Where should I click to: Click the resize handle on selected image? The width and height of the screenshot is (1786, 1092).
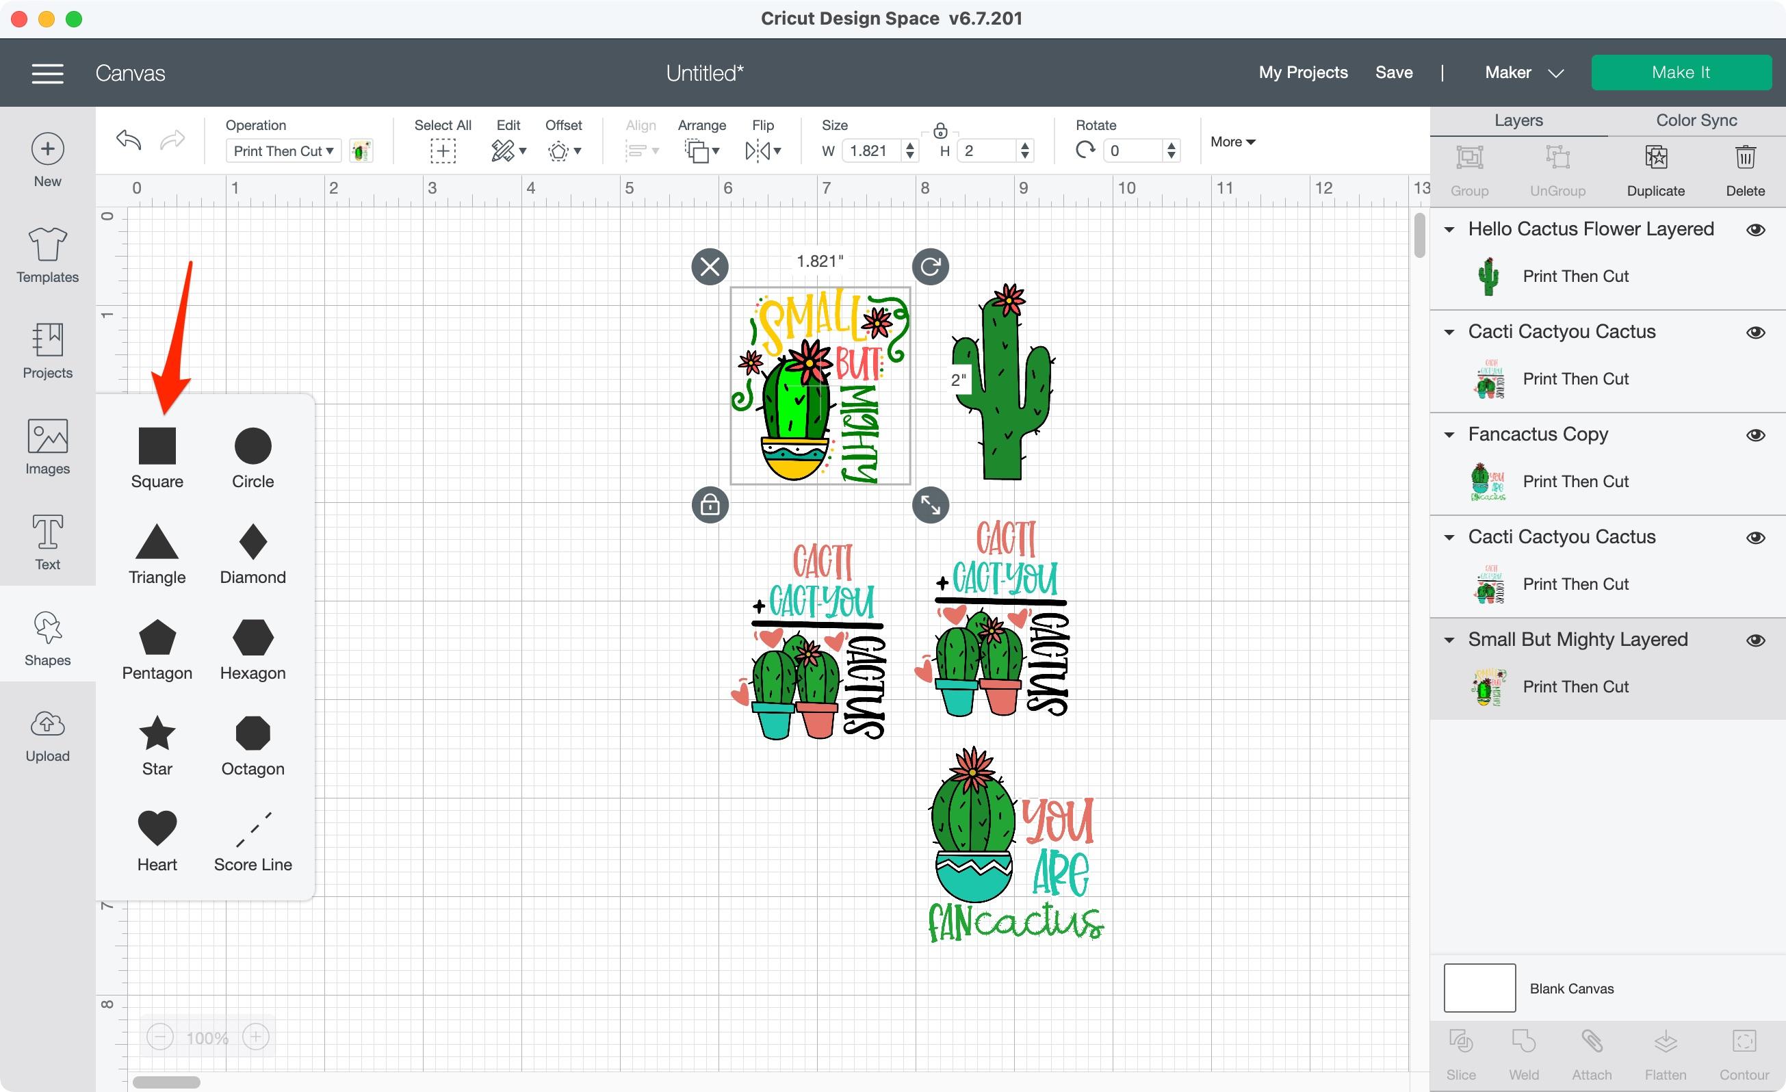[930, 504]
